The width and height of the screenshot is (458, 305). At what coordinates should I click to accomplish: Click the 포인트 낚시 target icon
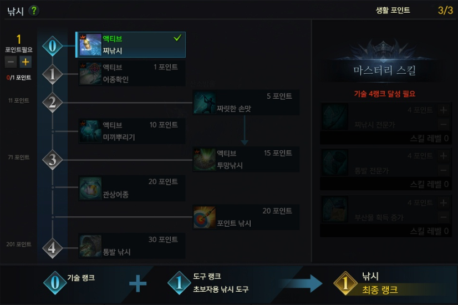click(205, 217)
